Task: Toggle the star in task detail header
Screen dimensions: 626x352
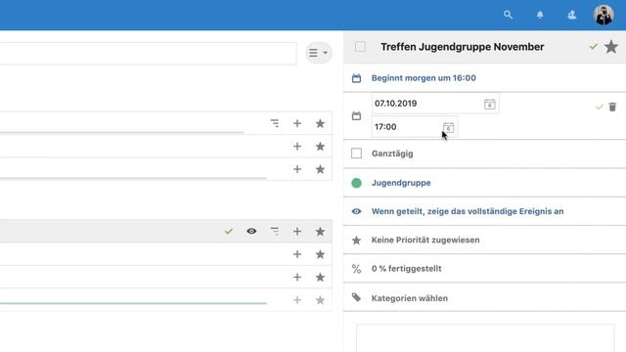Action: click(x=611, y=47)
